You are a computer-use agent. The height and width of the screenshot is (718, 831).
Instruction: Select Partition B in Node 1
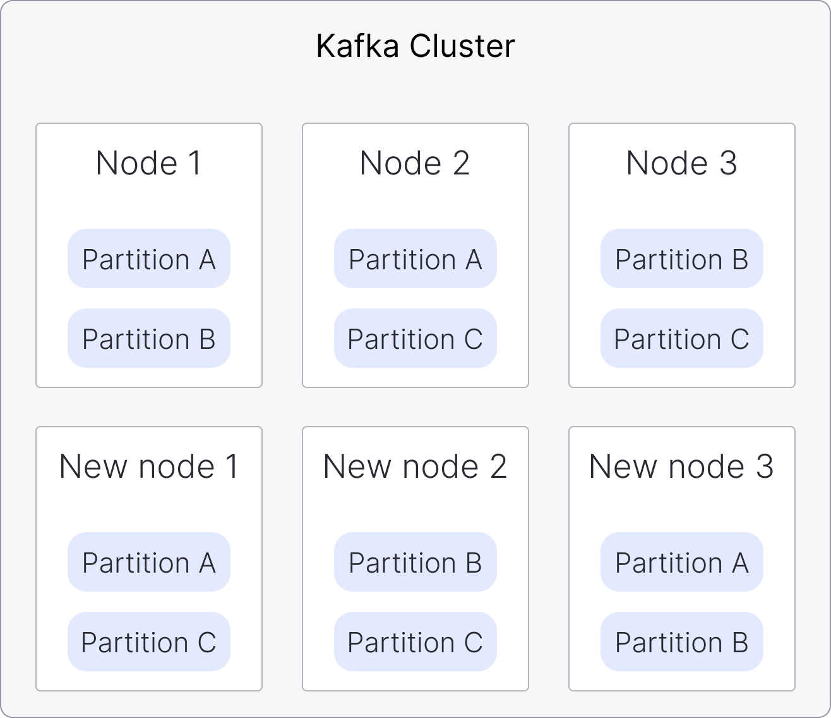[149, 339]
